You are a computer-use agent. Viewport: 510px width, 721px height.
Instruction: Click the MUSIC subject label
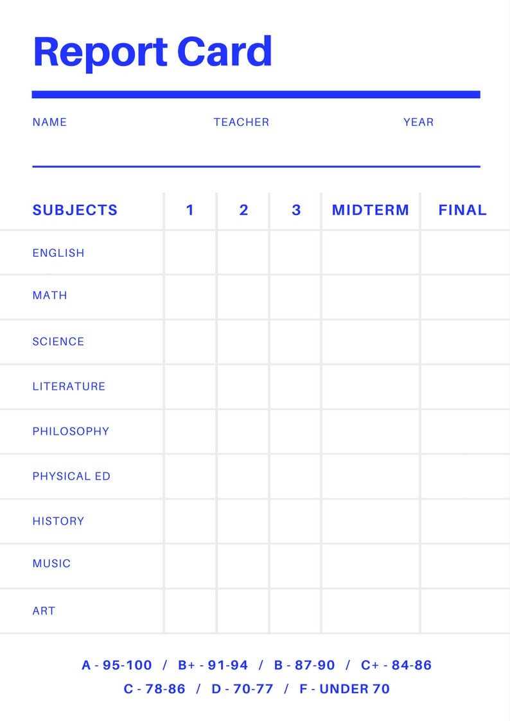[x=51, y=564]
